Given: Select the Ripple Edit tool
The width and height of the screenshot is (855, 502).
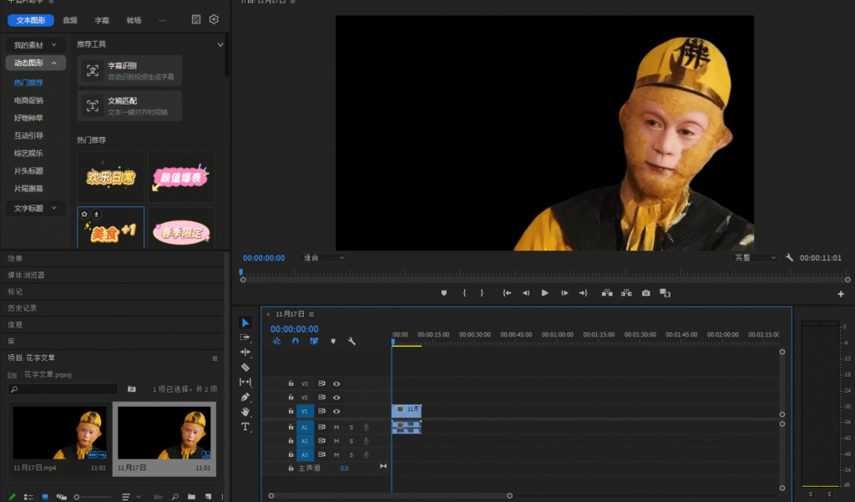Looking at the screenshot, I should coord(245,352).
